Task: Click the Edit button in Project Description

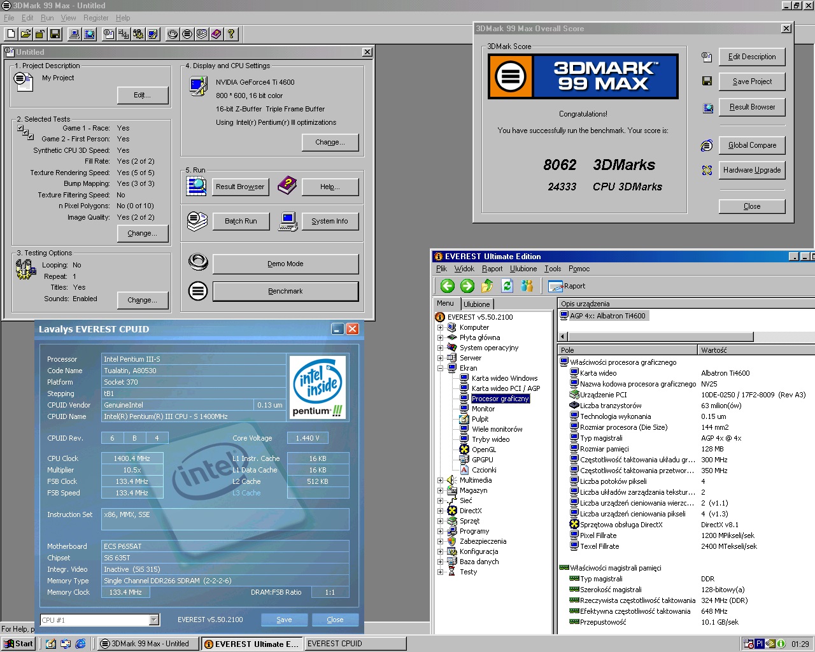Action: [x=143, y=96]
